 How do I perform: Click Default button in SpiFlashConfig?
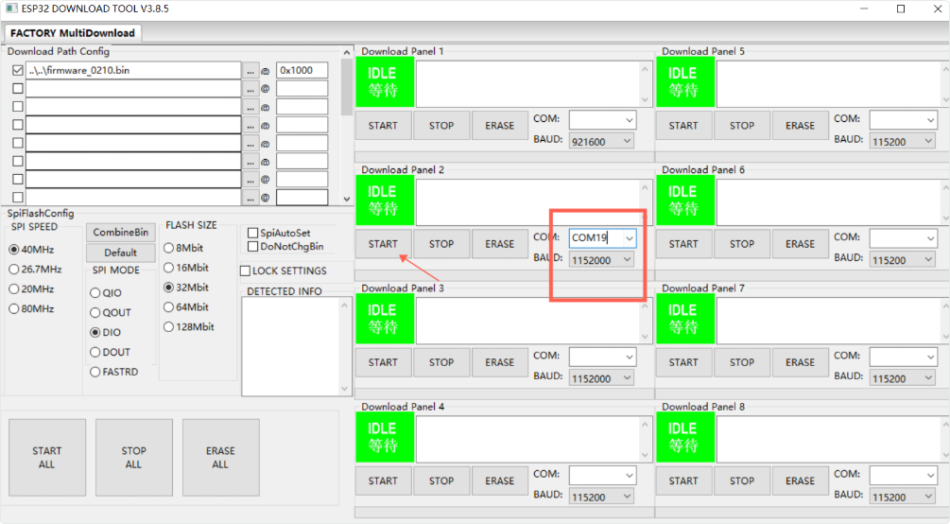121,253
